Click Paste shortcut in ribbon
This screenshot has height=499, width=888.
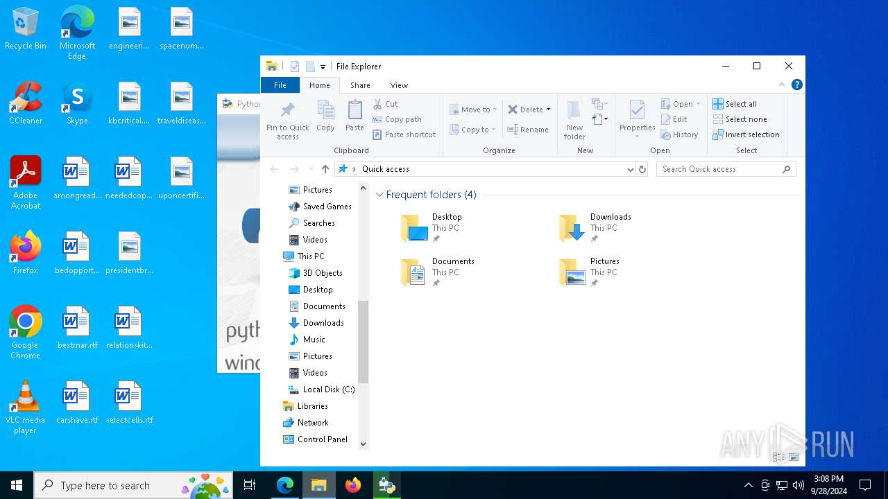pos(404,134)
